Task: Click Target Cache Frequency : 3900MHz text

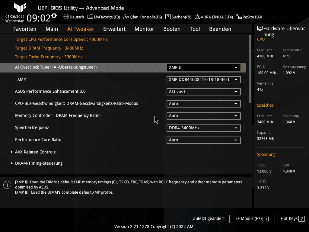Action: pyautogui.click(x=49, y=57)
